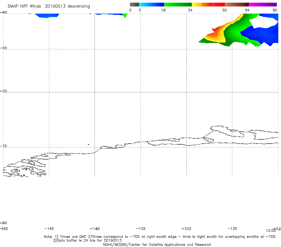Click the "SMAP NRT Winds" title text

tap(24, 6)
